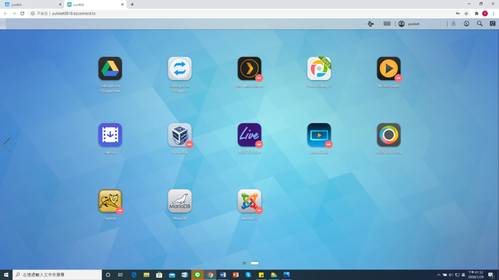Open DataSync for Dropbox app
Image resolution: width=499 pixels, height=280 pixels.
click(180, 68)
